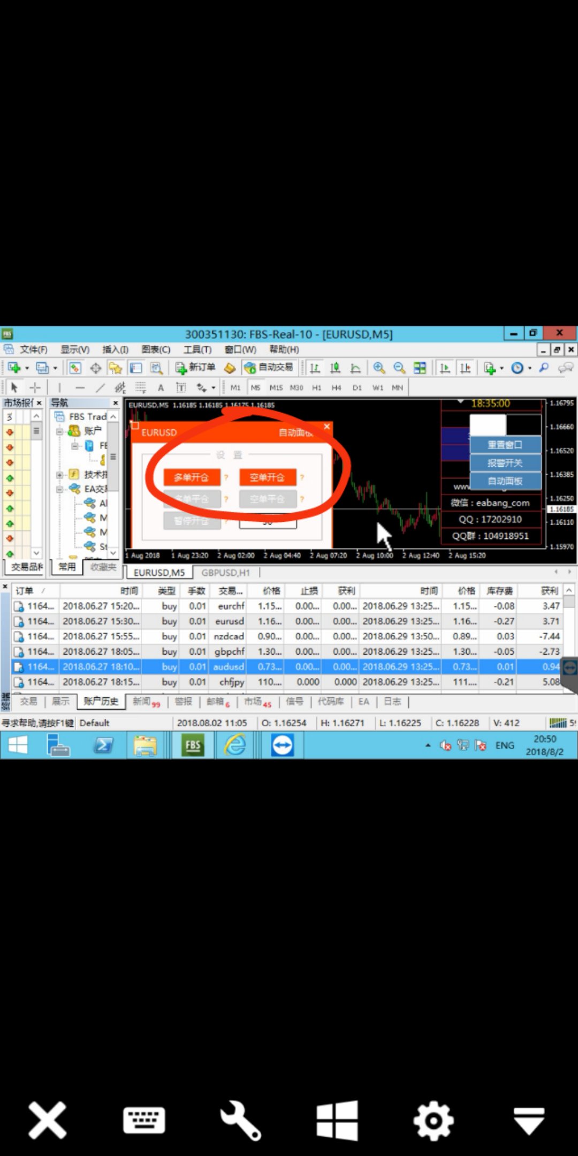Screen dimensions: 578x1156
Task: Open the Indicators list icon
Action: coord(489,368)
